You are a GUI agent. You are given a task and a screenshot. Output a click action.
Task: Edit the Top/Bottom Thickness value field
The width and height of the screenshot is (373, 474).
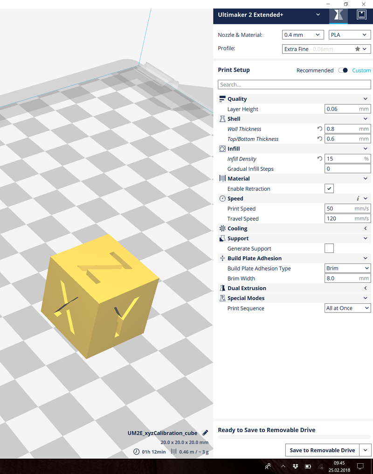348,139
